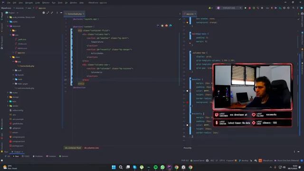The width and height of the screenshot is (304, 171).
Task: Open the TODO tool window tab
Action: [26, 156]
